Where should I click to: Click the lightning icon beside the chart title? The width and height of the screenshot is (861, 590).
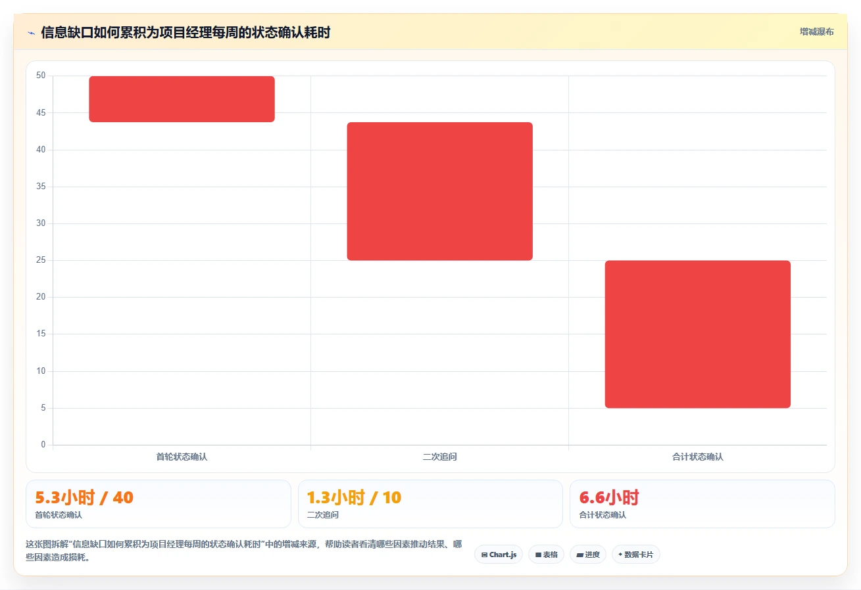31,33
